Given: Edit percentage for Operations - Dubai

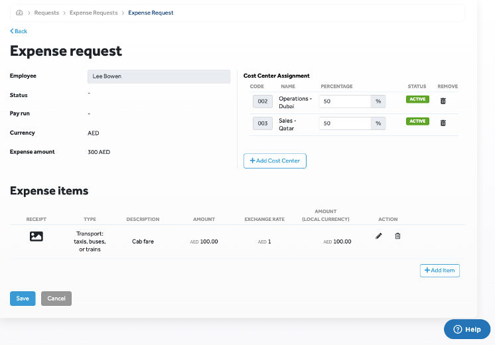Looking at the screenshot, I should click(x=344, y=102).
